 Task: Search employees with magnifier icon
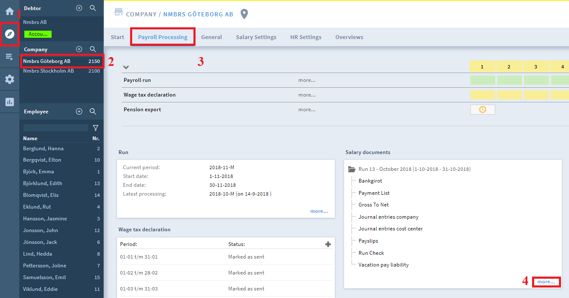(93, 111)
